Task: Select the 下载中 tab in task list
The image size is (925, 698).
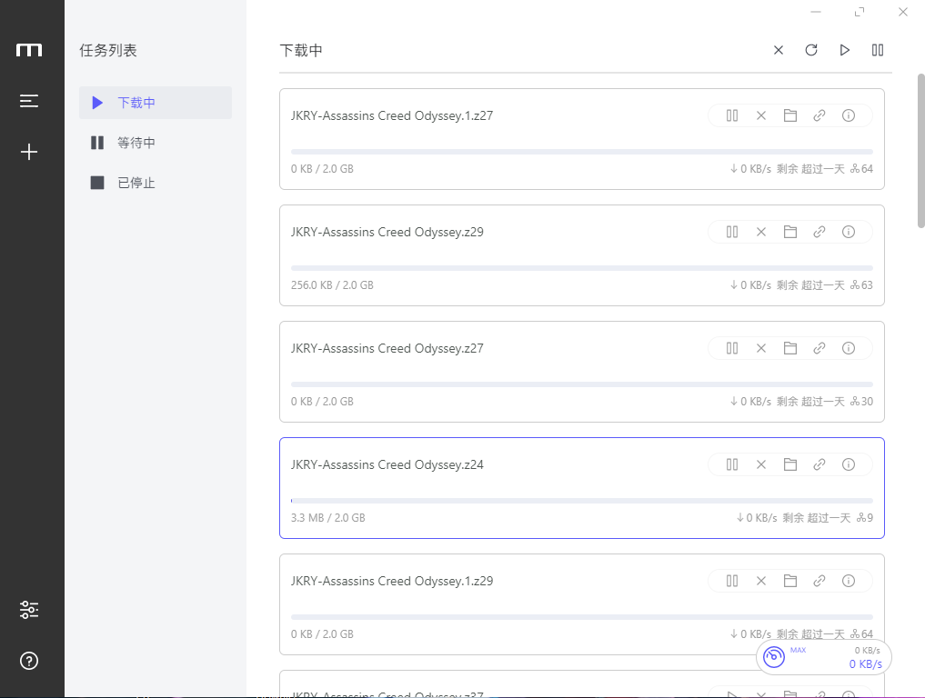Action: coord(156,103)
